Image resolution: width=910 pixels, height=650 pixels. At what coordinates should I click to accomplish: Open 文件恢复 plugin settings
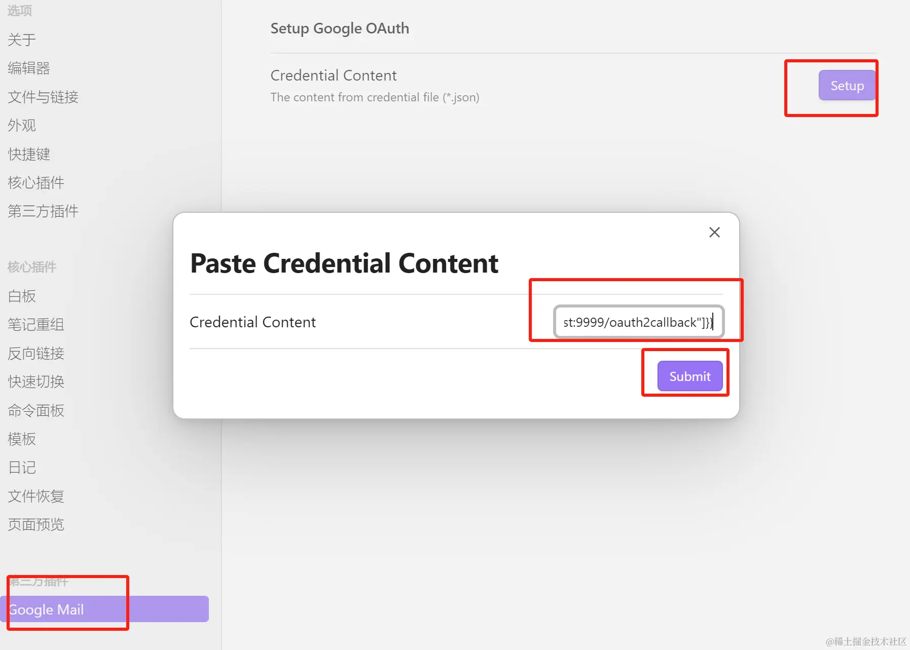36,496
